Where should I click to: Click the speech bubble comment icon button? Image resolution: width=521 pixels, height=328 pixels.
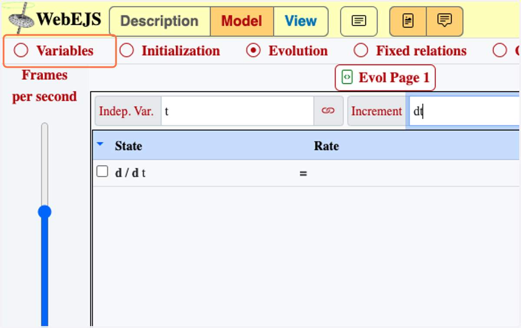tap(445, 21)
